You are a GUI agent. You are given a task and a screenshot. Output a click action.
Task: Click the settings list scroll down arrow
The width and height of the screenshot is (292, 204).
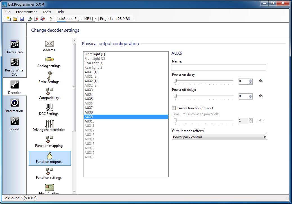pyautogui.click(x=74, y=191)
